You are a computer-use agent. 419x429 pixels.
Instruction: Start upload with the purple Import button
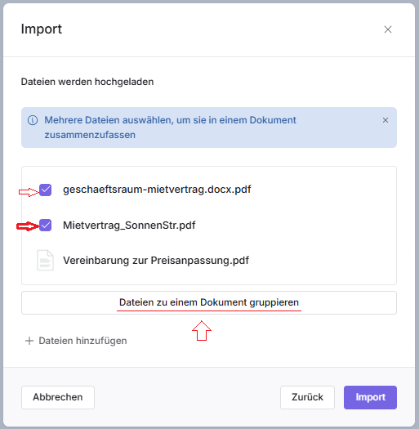click(370, 397)
